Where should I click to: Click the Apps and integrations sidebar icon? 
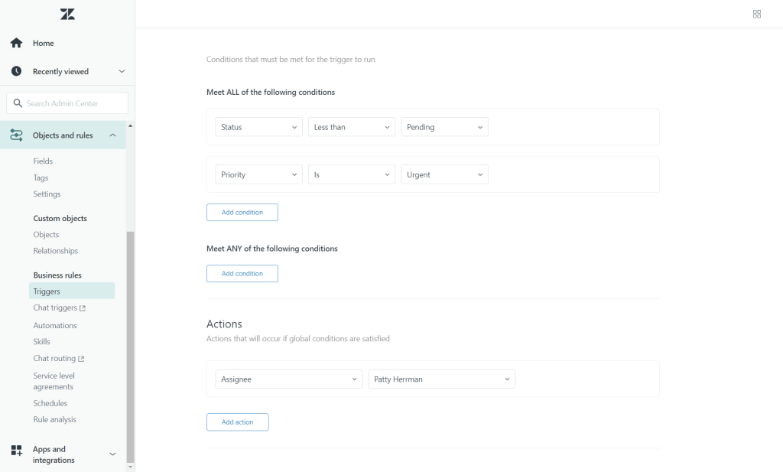coord(15,454)
